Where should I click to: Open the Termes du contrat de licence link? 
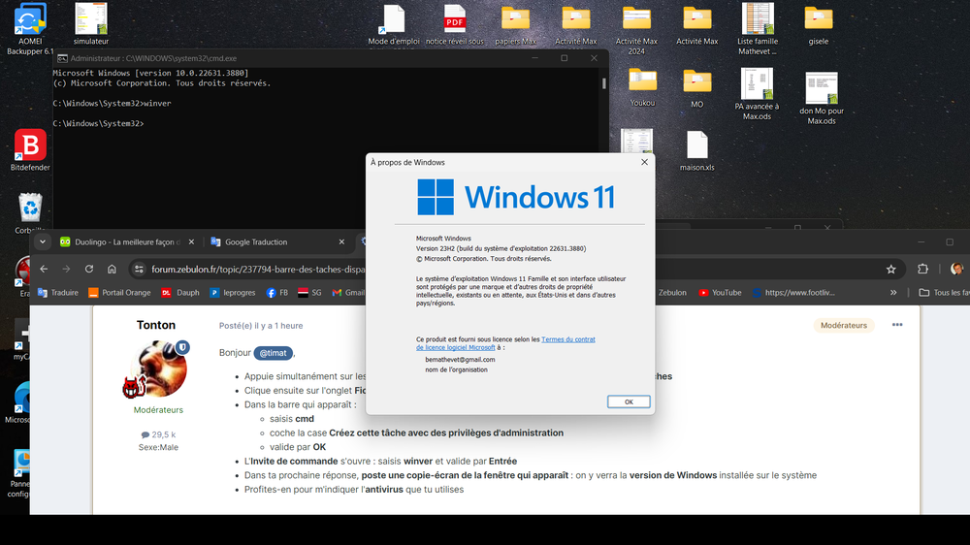[x=567, y=339]
